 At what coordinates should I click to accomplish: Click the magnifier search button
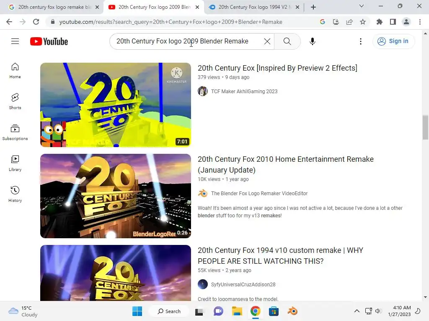coord(287,41)
